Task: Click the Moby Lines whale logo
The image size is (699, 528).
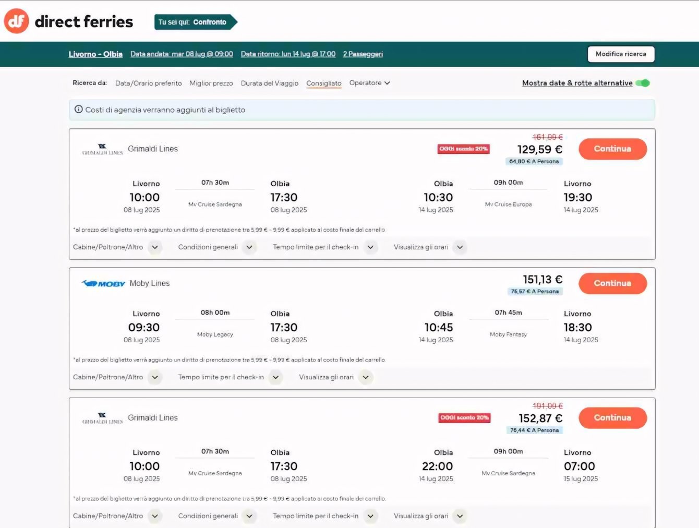Action: tap(103, 283)
